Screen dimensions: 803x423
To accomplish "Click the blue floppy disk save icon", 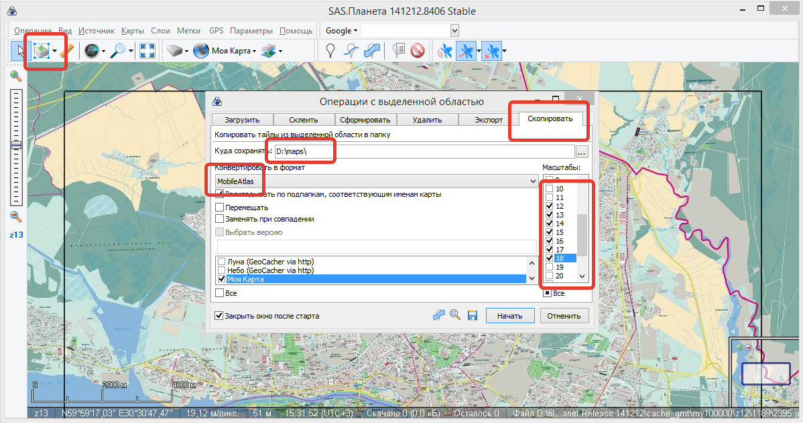I will [x=472, y=315].
